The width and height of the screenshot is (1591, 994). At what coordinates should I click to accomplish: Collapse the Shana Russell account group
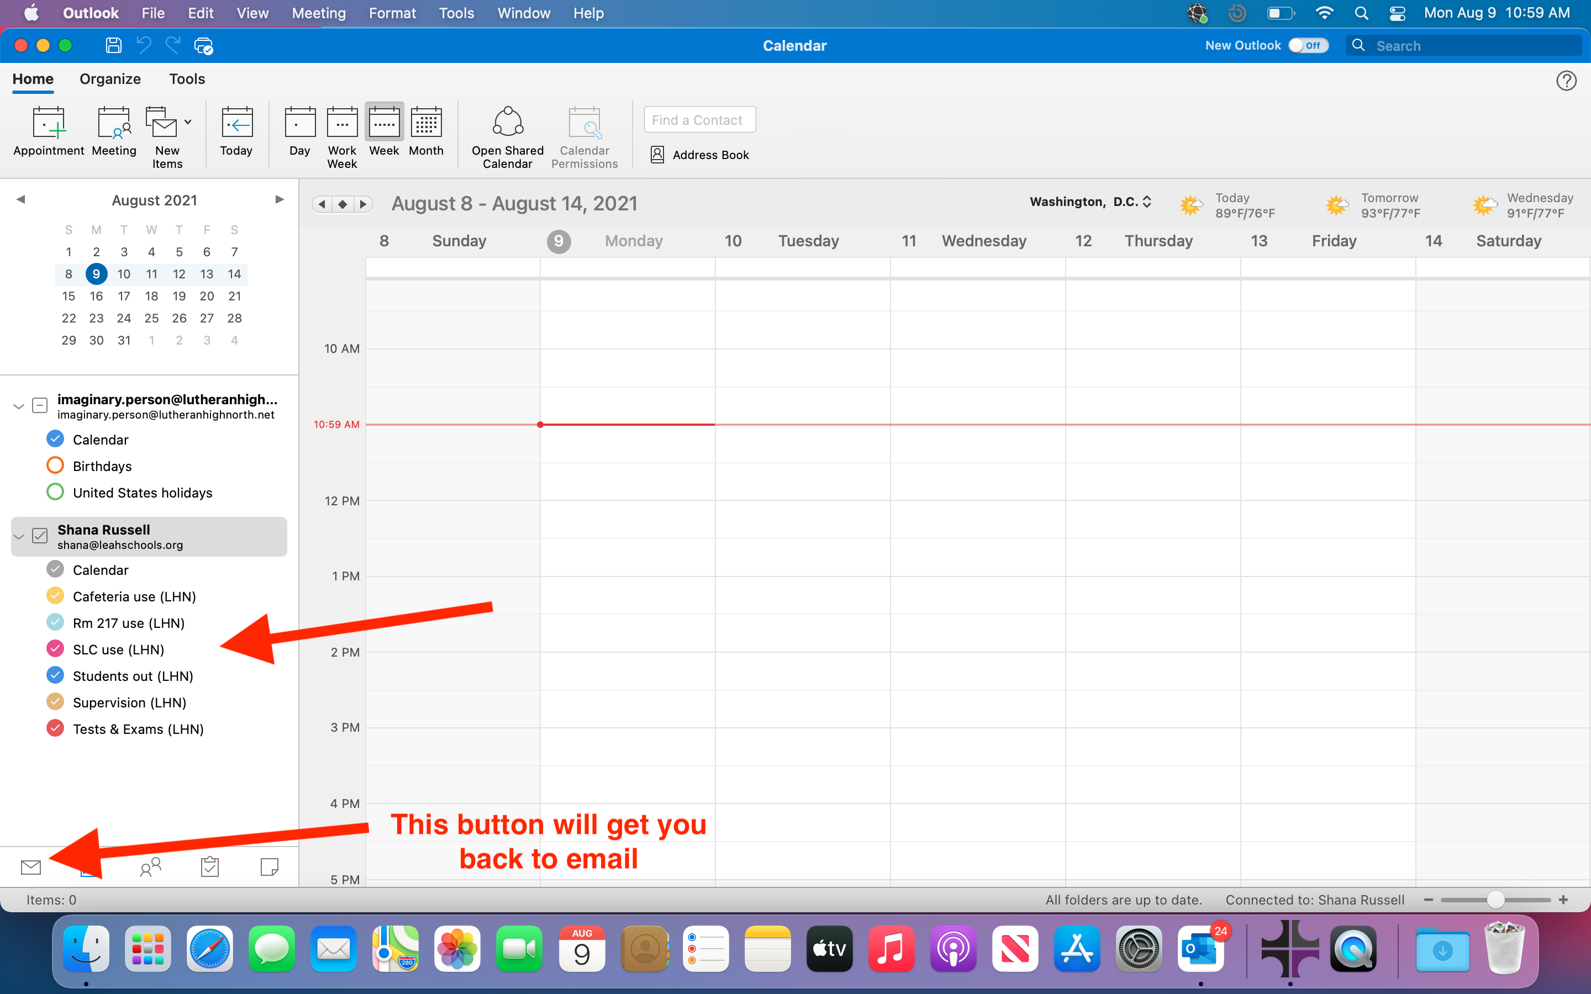[19, 536]
